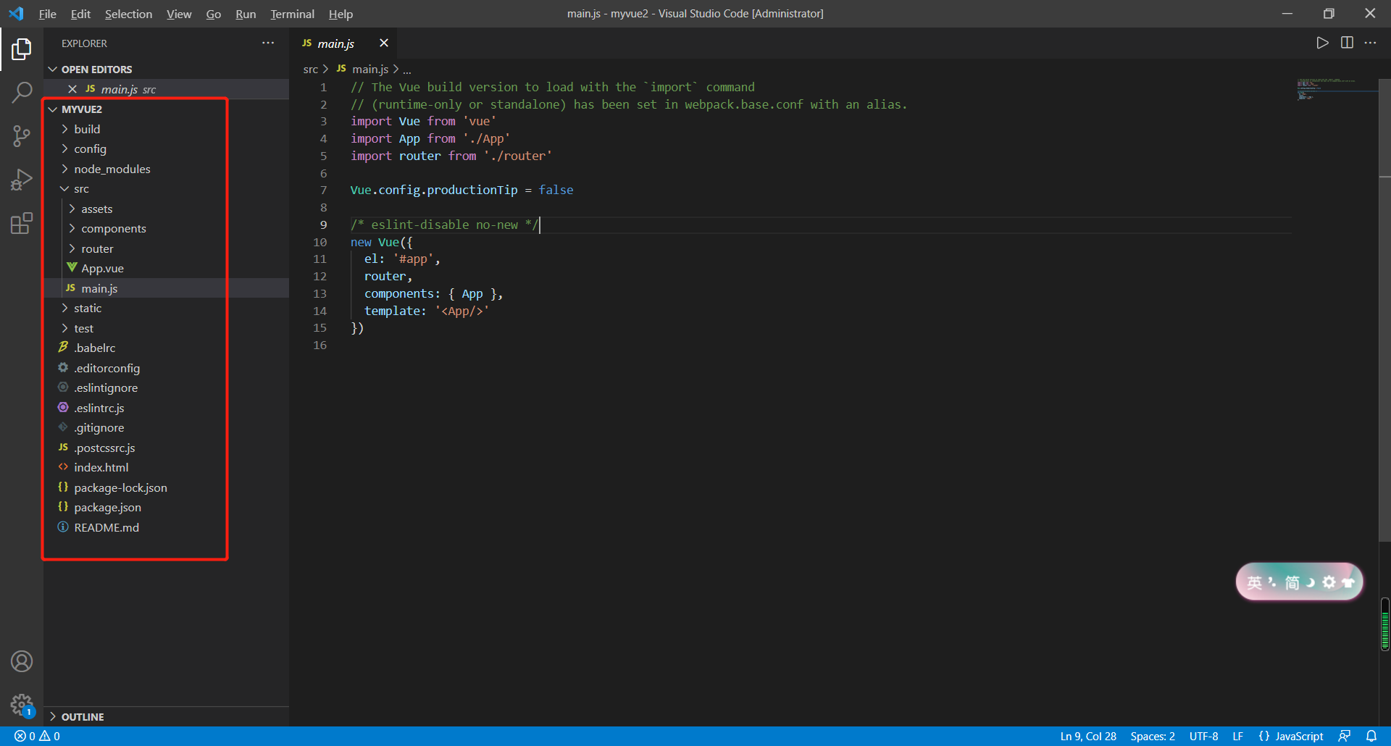Open the Terminal menu
Screen dimensions: 1391x746
pyautogui.click(x=291, y=14)
